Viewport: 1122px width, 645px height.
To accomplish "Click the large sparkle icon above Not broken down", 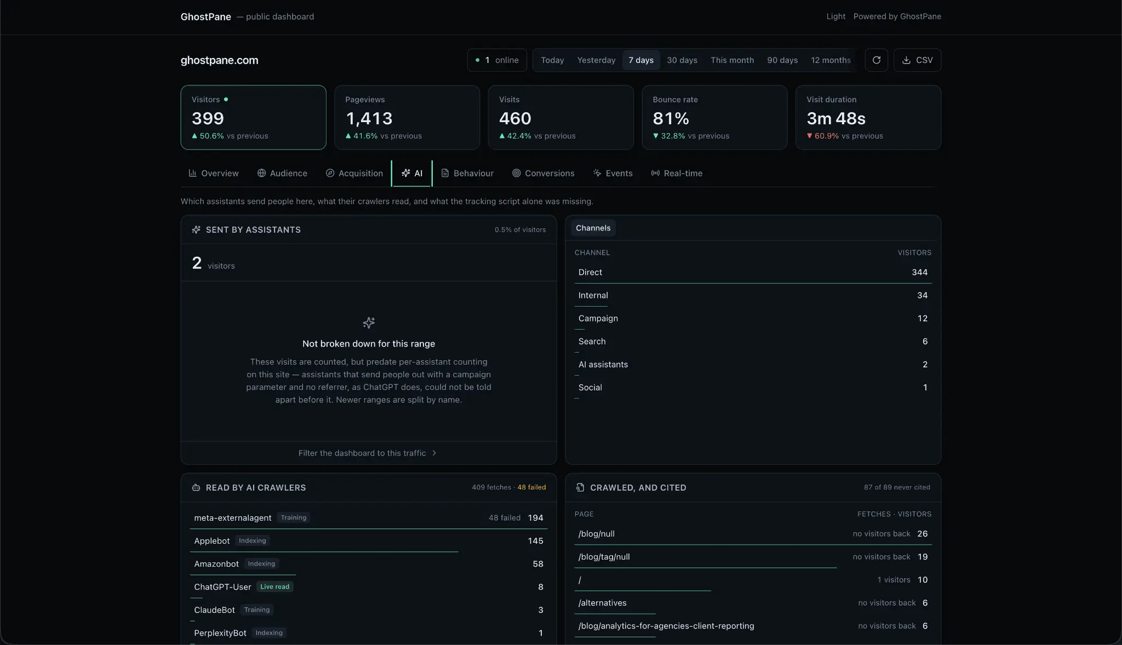I will 369,322.
